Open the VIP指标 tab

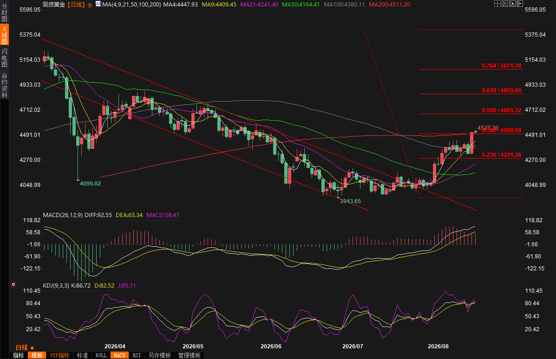(59, 355)
